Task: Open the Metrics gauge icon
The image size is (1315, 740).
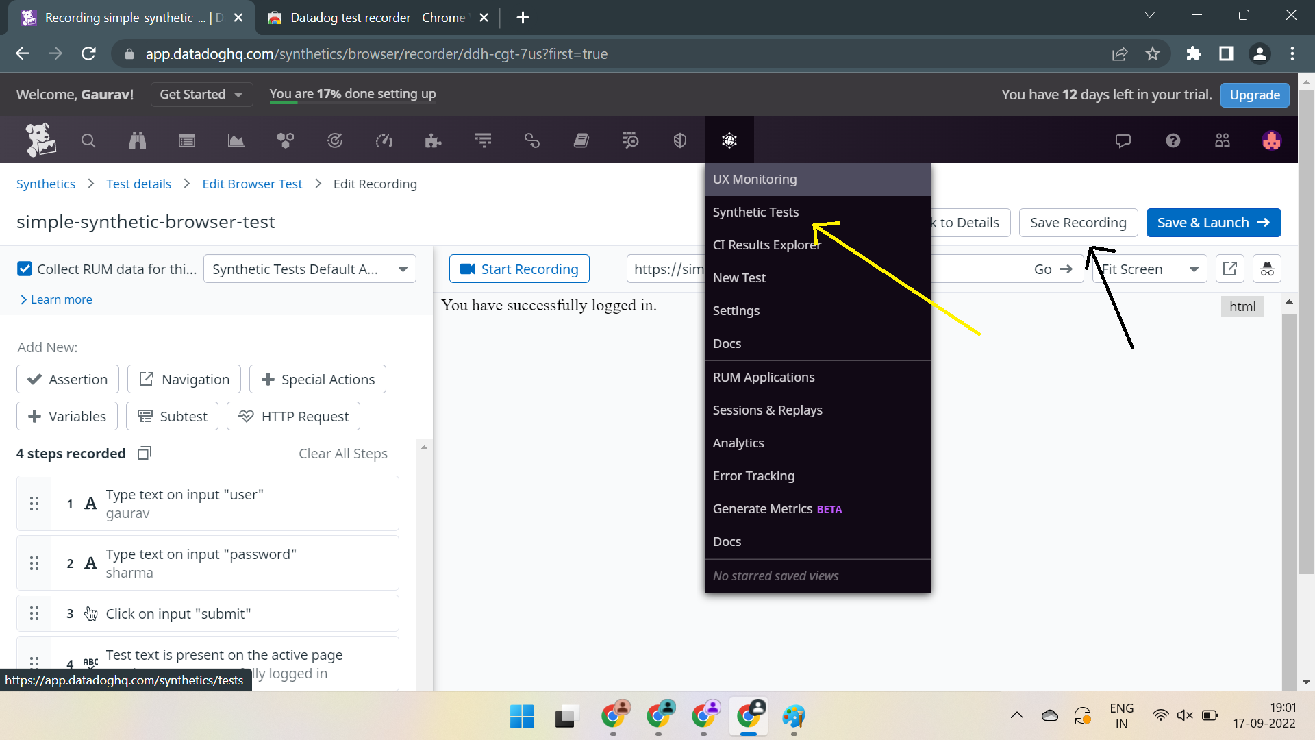Action: click(x=384, y=140)
